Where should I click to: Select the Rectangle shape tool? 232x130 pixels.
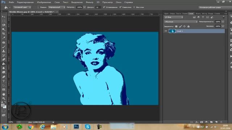tap(4, 90)
